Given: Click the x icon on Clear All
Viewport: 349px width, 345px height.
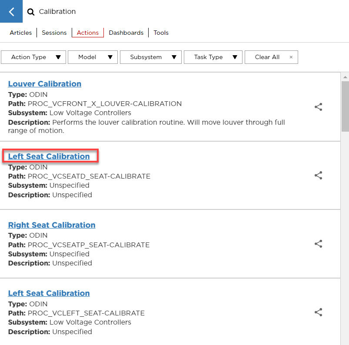Looking at the screenshot, I should click(x=291, y=57).
